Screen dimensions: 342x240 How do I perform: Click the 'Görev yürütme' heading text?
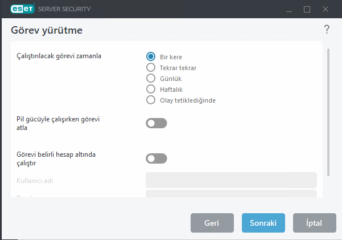[47, 30]
